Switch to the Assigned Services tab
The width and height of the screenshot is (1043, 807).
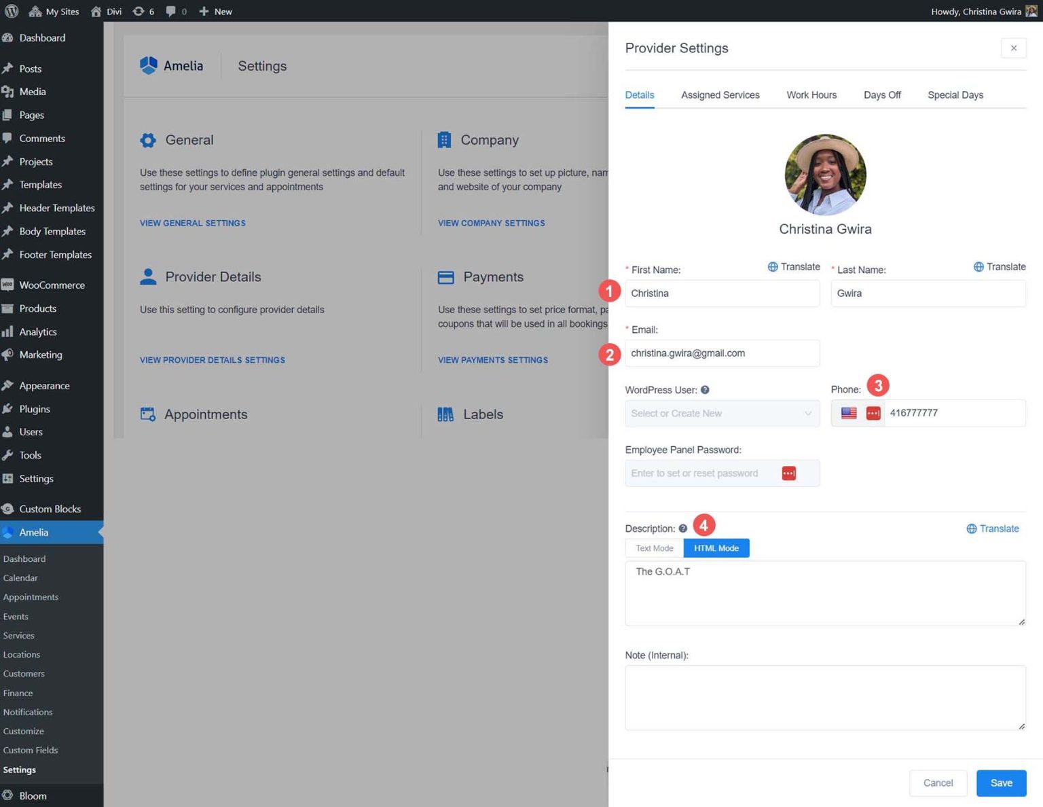(x=720, y=95)
